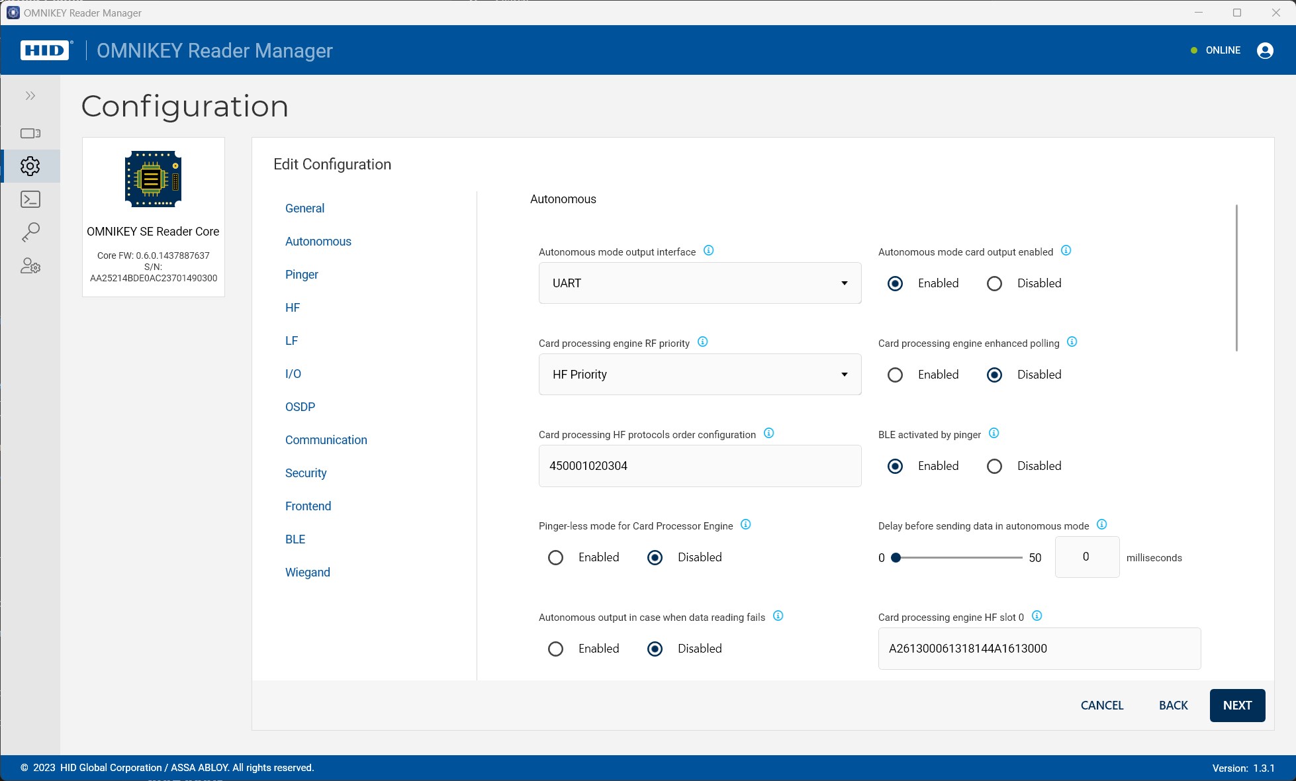This screenshot has width=1296, height=781.
Task: Open the user settings sidebar icon
Action: tap(30, 266)
